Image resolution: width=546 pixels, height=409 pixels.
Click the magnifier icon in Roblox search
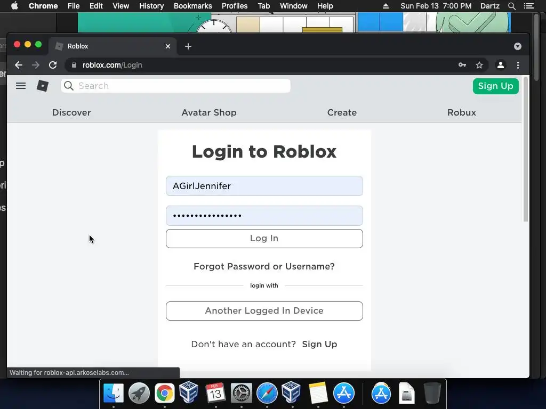(x=69, y=86)
